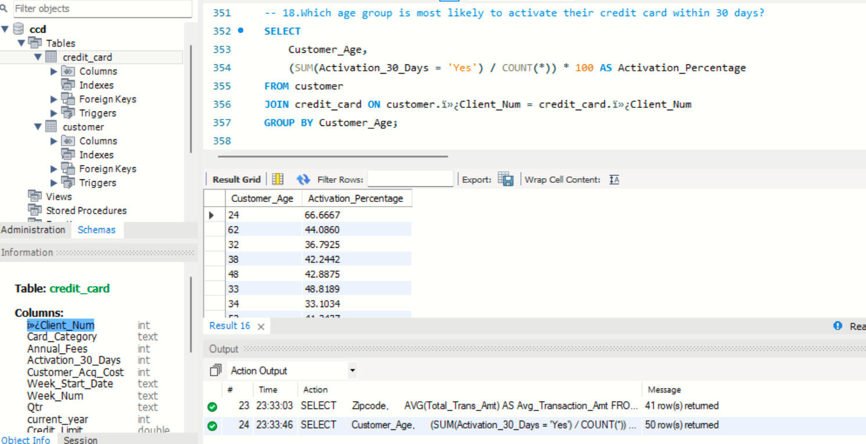Select cell with value 44.0860
This screenshot has width=866, height=444.
(356, 230)
